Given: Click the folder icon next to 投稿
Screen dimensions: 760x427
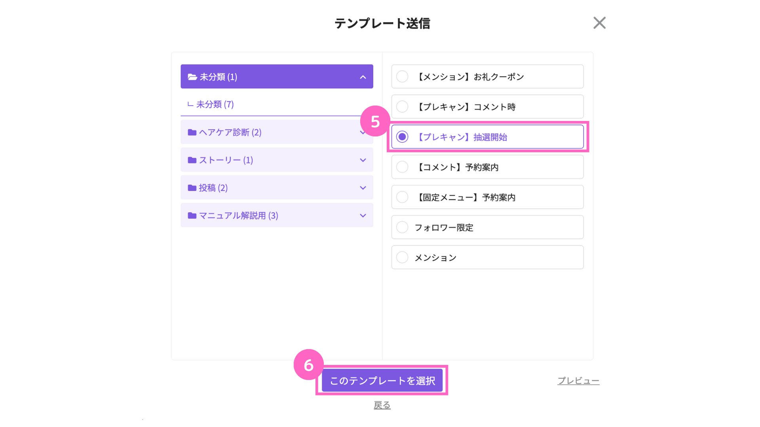Looking at the screenshot, I should (192, 188).
